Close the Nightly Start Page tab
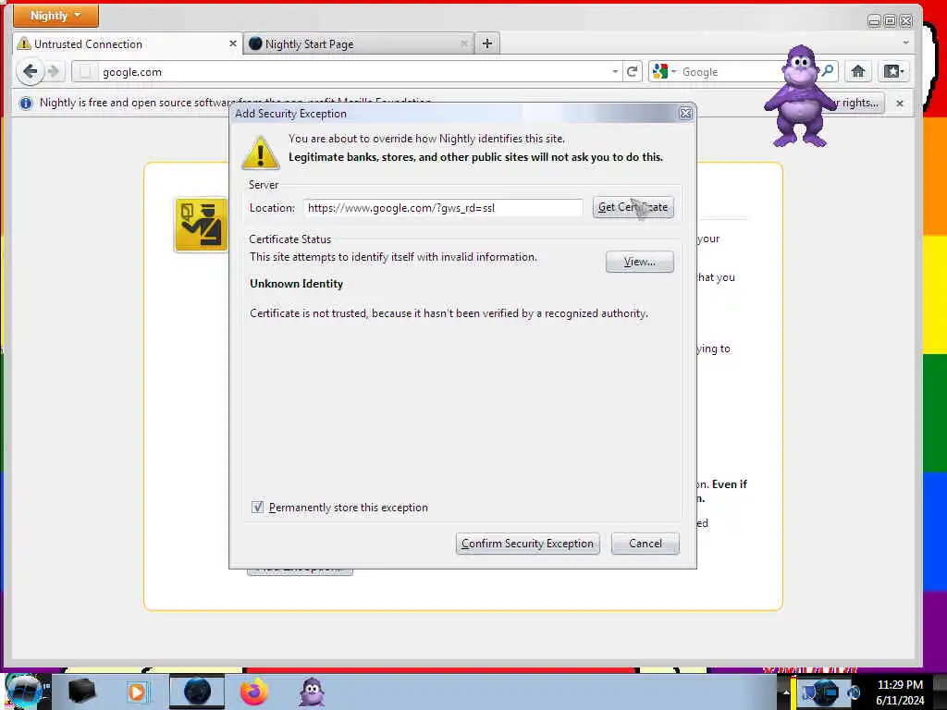 tap(464, 43)
